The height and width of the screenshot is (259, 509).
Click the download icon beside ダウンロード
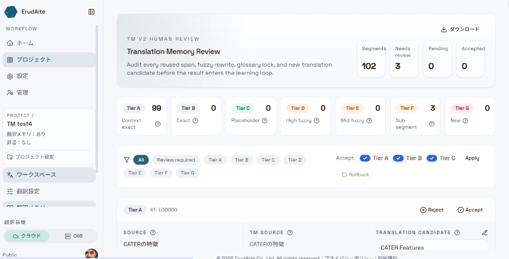(x=444, y=29)
